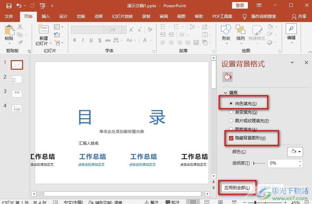
Task: Select slide 2 thumbnail
Action: [x=17, y=79]
